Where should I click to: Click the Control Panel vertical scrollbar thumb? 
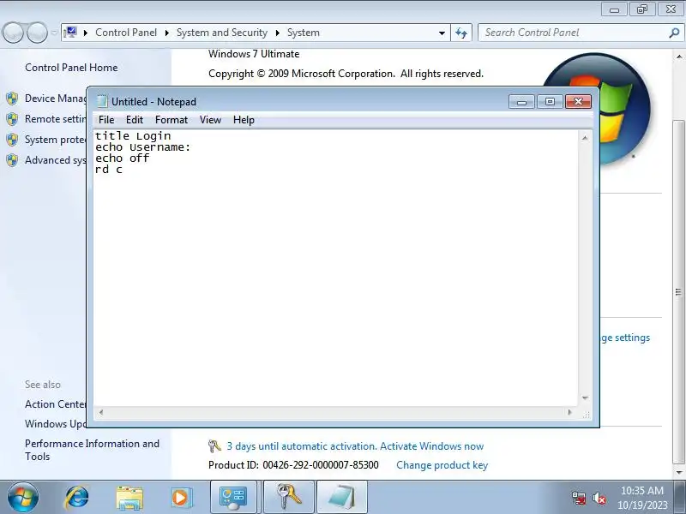point(678,291)
